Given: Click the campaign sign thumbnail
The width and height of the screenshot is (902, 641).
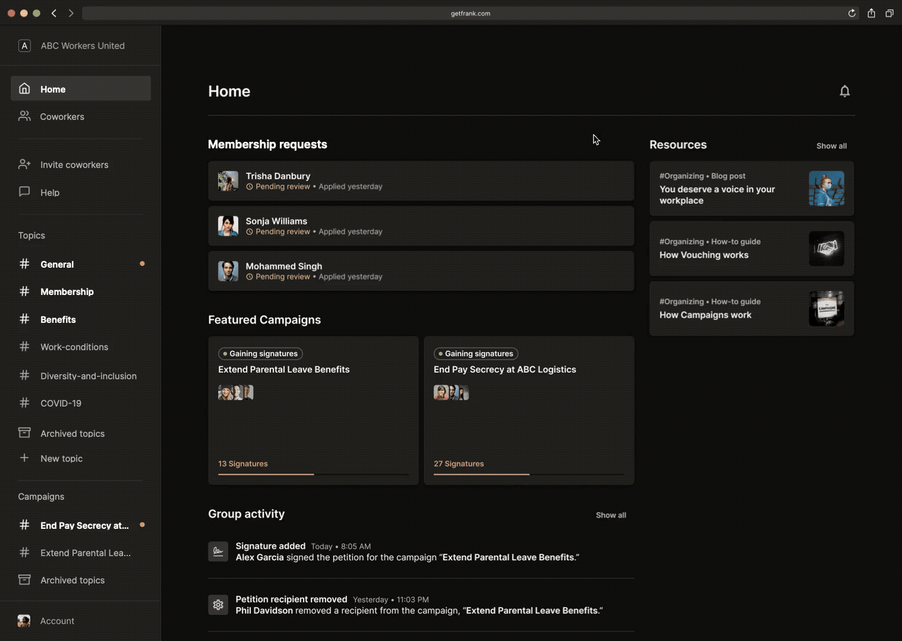Looking at the screenshot, I should [x=827, y=308].
